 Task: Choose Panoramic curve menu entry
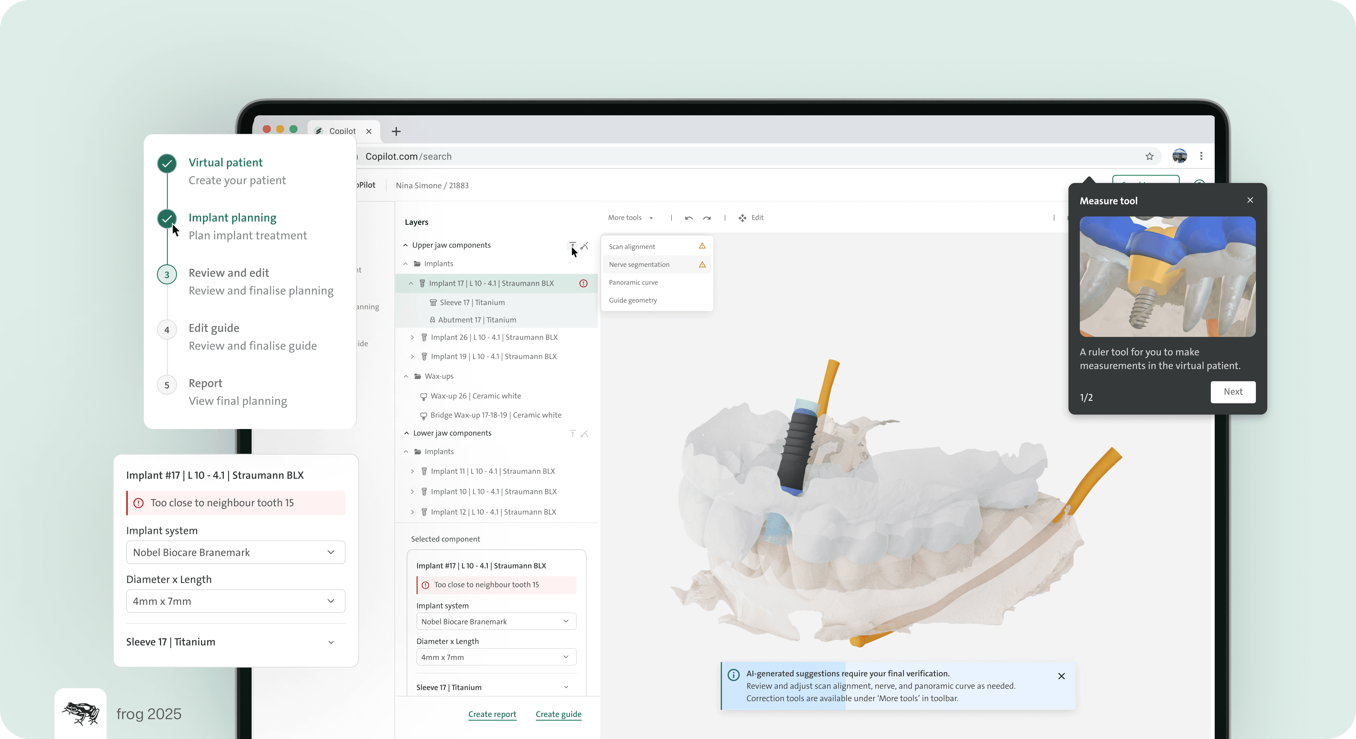point(633,282)
